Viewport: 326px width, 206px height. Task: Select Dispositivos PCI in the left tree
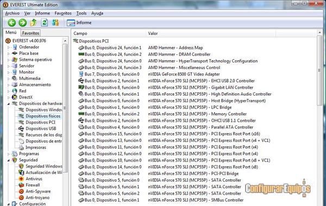tap(40, 122)
